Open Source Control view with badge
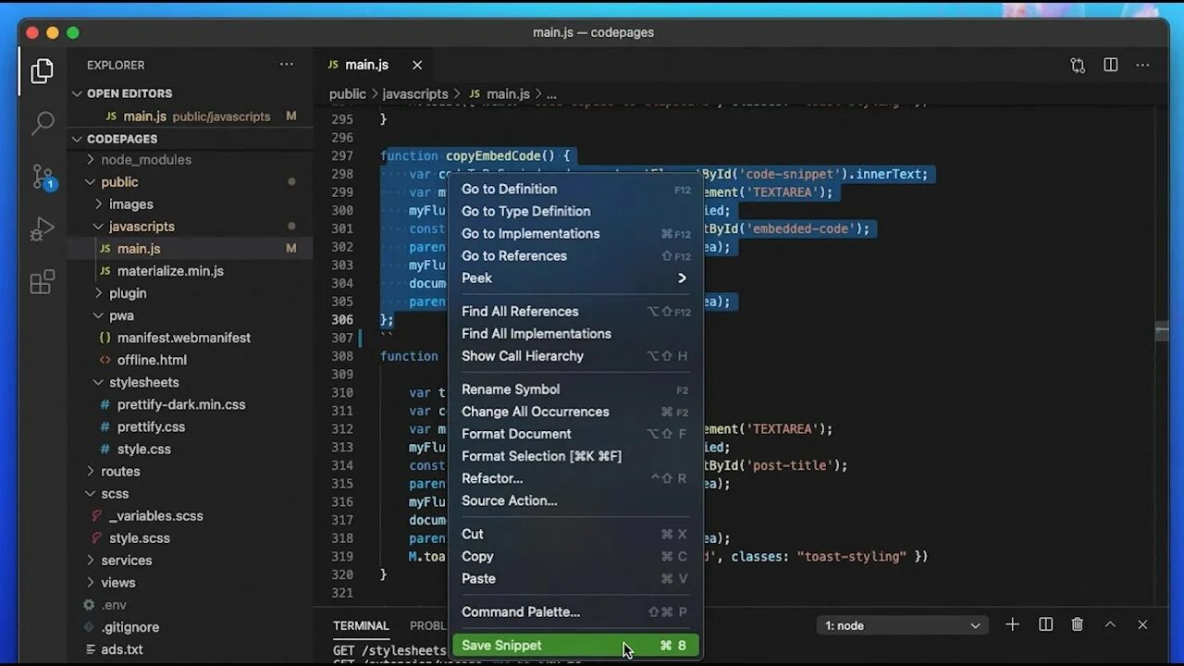 tap(43, 177)
